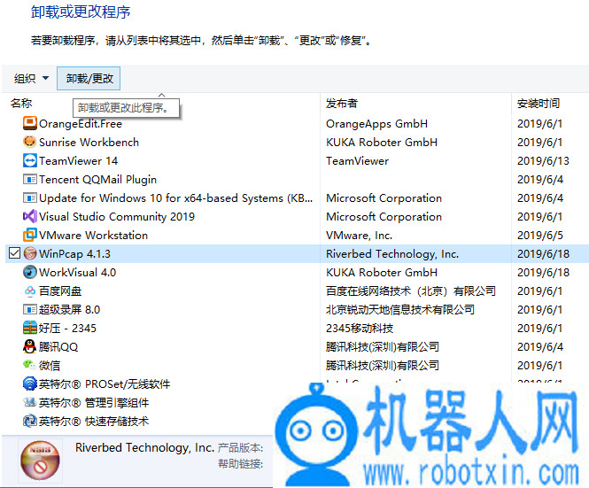Select the Visual Studio Community 2019 icon
The image size is (589, 488).
tap(30, 216)
